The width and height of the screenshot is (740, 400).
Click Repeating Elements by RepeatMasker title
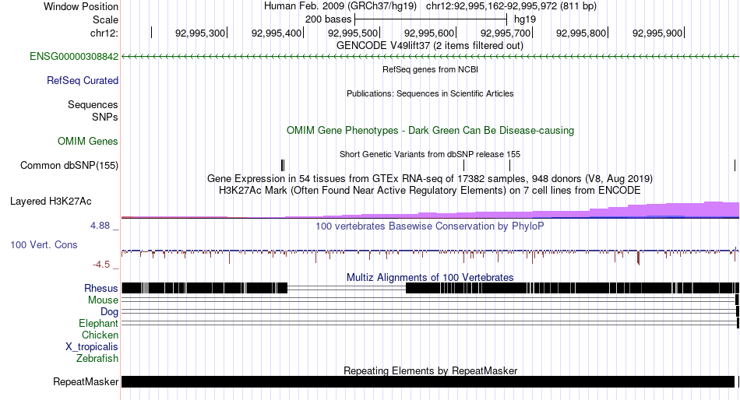coord(430,370)
